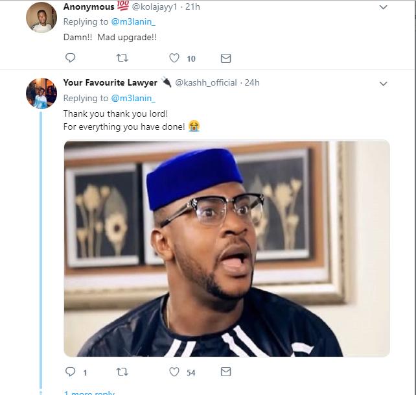Screen dimensions: 416x395
Task: Open Anonymous's profile picture
Action: pyautogui.click(x=41, y=18)
